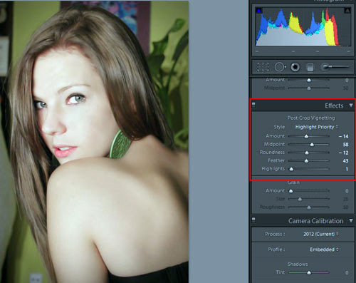Open the Embedded profile dropdown

(x=324, y=249)
